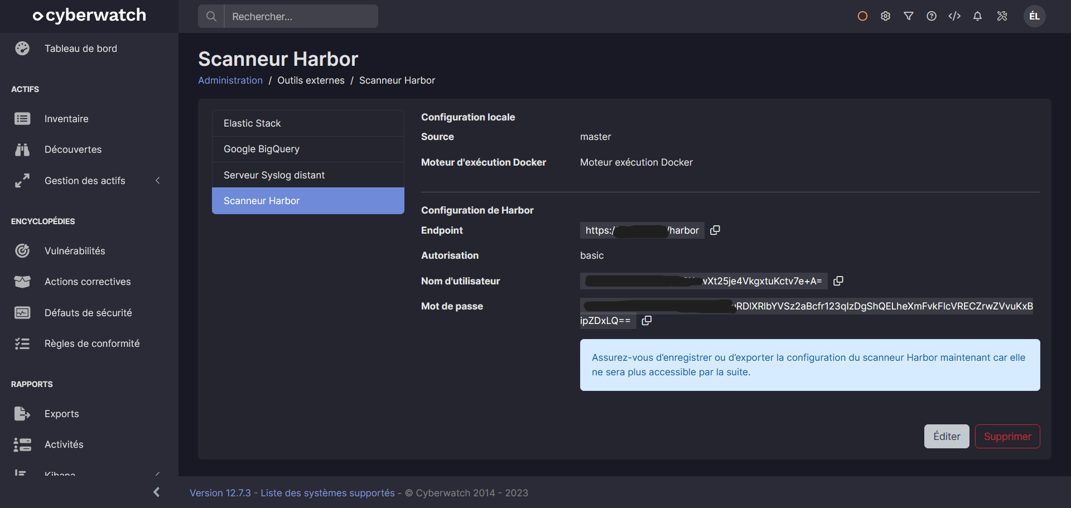Click the blue info alert message
The width and height of the screenshot is (1071, 508).
810,365
